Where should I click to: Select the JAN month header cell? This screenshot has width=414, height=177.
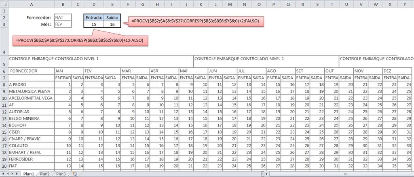[x=69, y=71]
